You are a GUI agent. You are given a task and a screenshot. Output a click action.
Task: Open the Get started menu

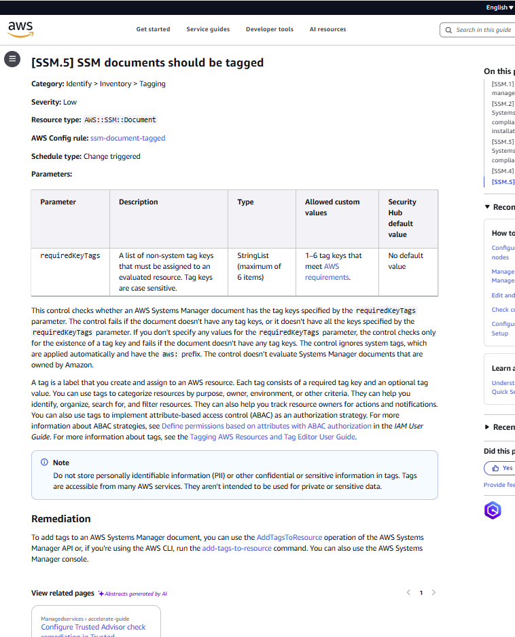(153, 29)
